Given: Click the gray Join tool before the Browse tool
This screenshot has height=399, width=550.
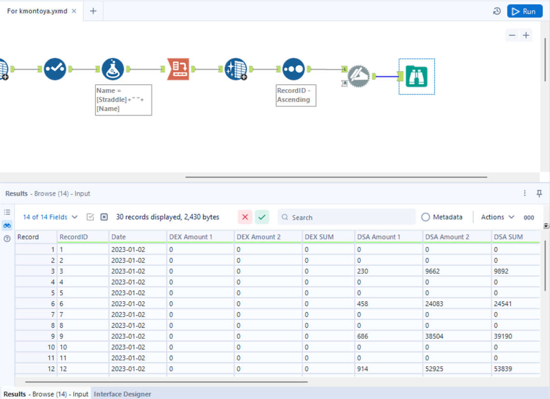Looking at the screenshot, I should pos(359,76).
